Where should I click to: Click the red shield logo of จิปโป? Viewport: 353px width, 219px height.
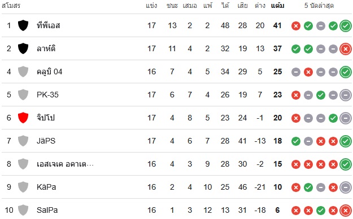point(23,118)
